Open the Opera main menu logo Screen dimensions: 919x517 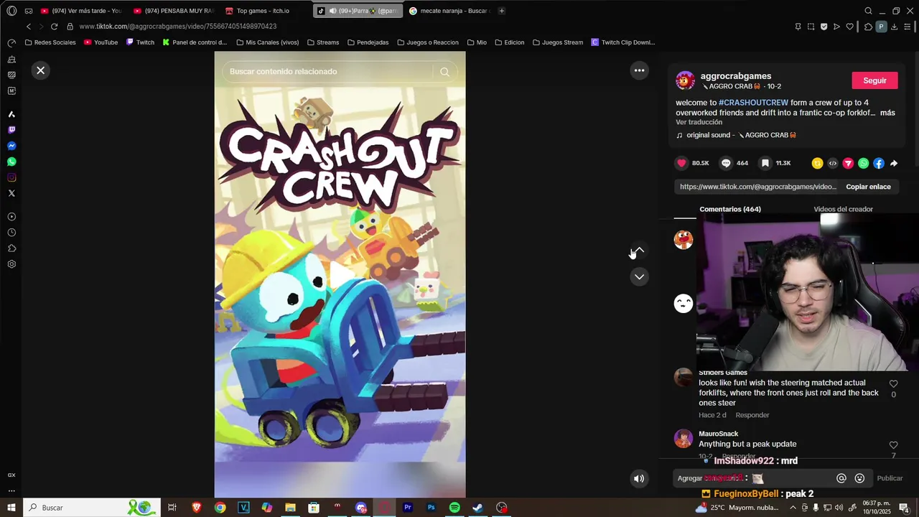11,11
